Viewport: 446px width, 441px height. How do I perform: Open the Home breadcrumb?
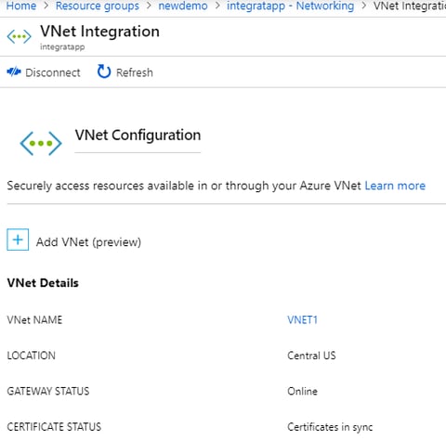21,6
